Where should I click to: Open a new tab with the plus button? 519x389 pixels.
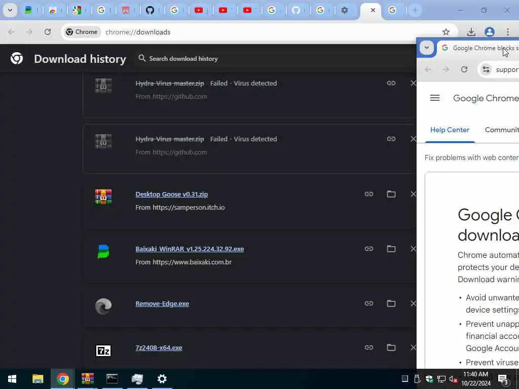415,10
